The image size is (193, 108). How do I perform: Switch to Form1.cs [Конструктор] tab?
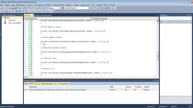pyautogui.click(x=43, y=15)
